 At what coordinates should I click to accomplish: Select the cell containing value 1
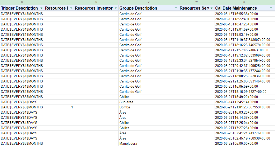pos(59,107)
